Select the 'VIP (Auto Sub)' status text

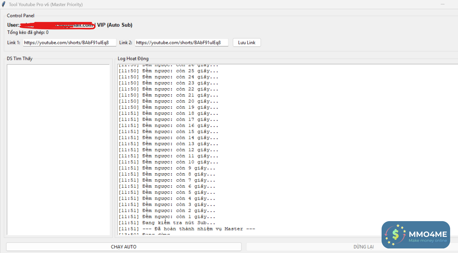coord(115,25)
